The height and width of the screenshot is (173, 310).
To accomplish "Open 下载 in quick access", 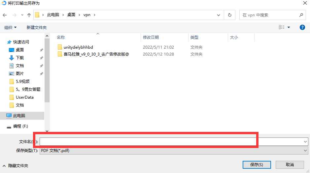I will click(20, 58).
